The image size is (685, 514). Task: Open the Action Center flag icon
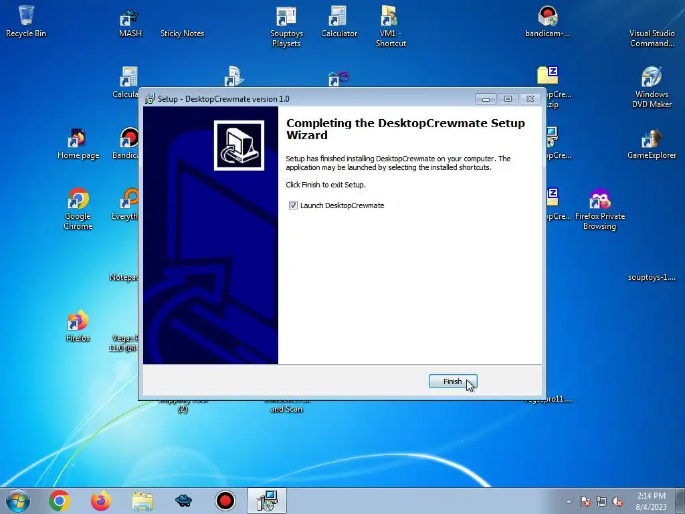585,501
